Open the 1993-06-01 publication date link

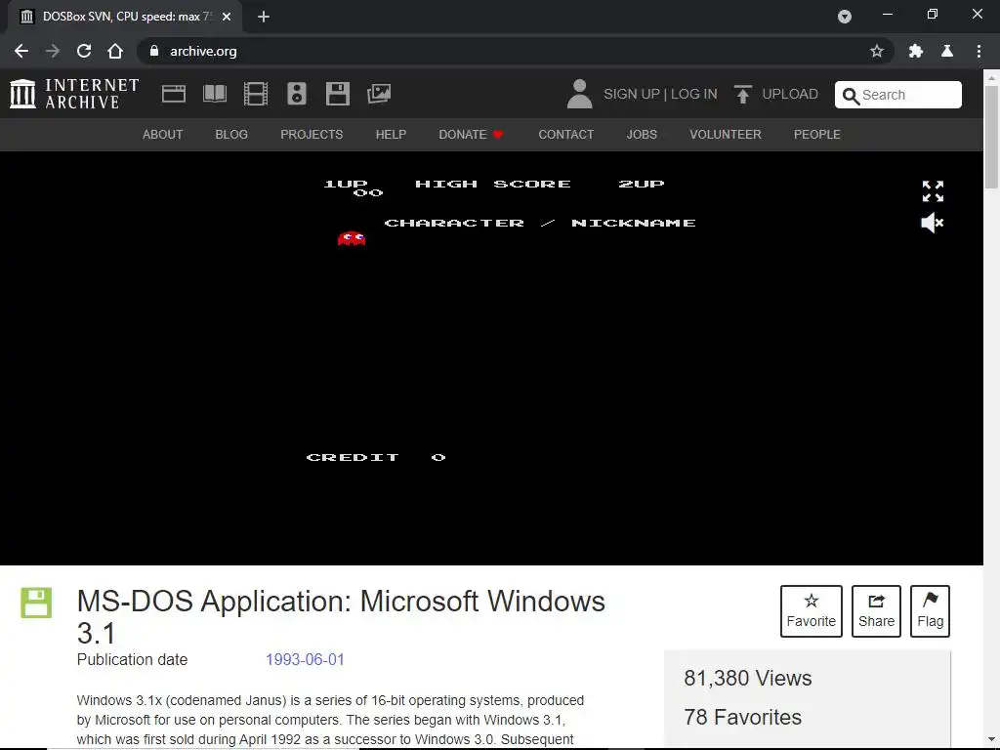[305, 659]
